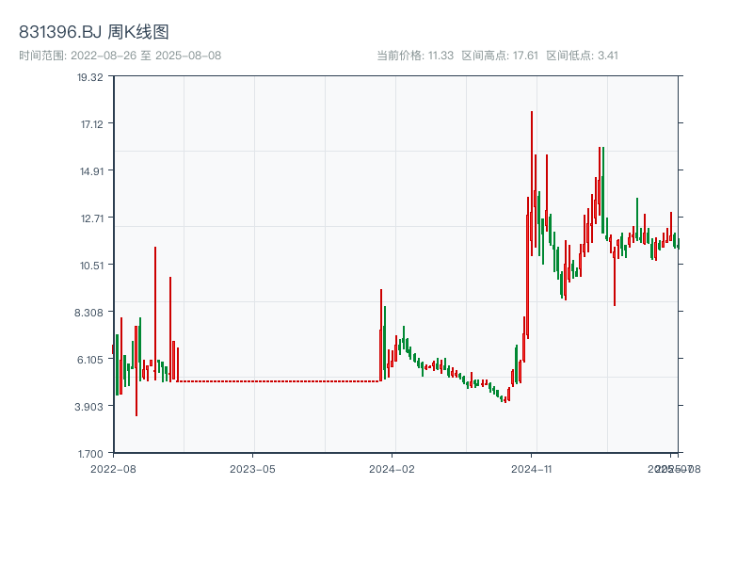Click the long-wick red candle dipping near 8.5 in 2025
This screenshot has height=565, width=753.
[615, 276]
